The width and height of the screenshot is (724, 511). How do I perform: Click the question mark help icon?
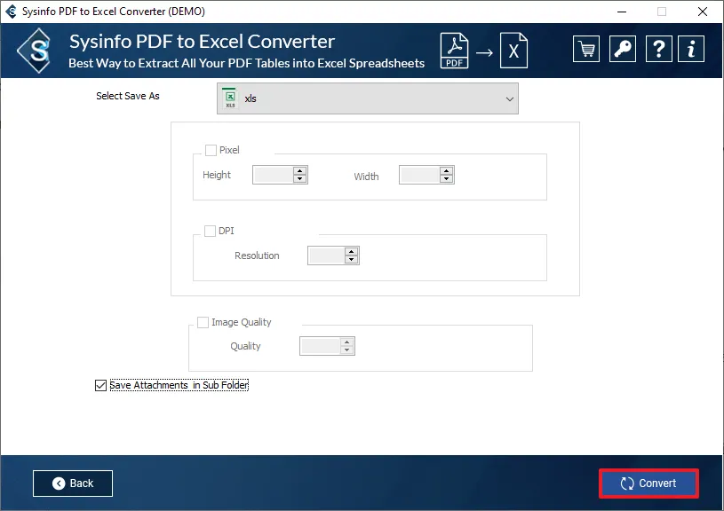pos(656,50)
